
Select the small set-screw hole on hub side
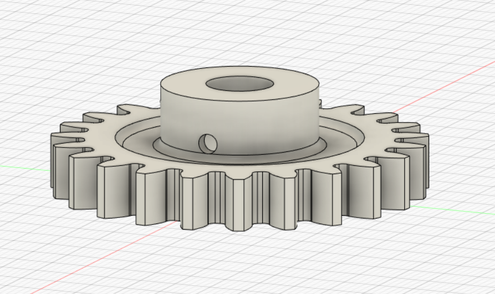(208, 144)
